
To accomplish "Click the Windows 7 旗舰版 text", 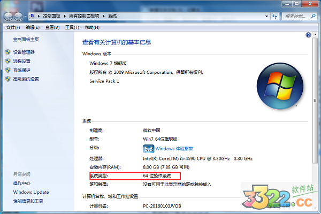I will 108,63.
